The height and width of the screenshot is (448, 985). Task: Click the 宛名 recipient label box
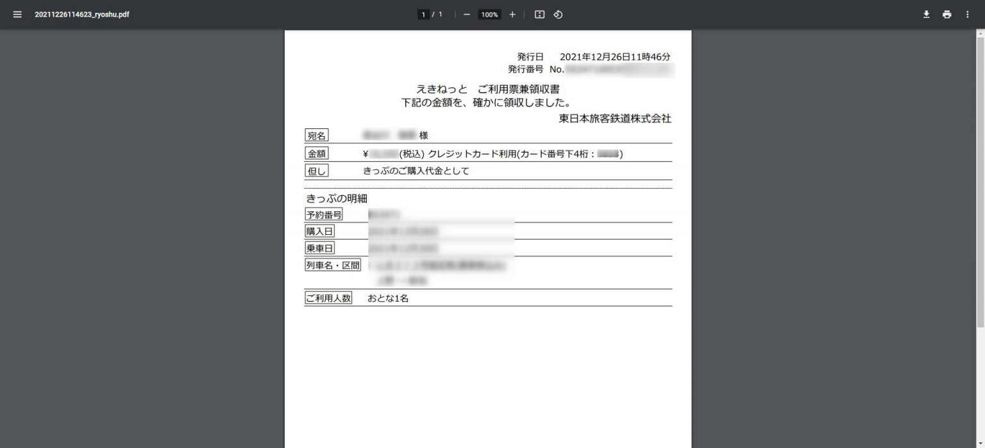click(x=317, y=135)
